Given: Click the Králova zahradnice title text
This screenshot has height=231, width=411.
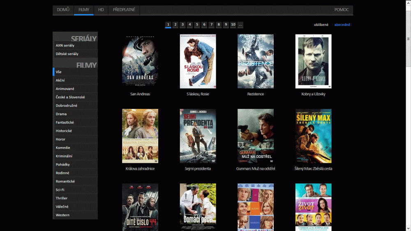Looking at the screenshot, I should 140,169.
